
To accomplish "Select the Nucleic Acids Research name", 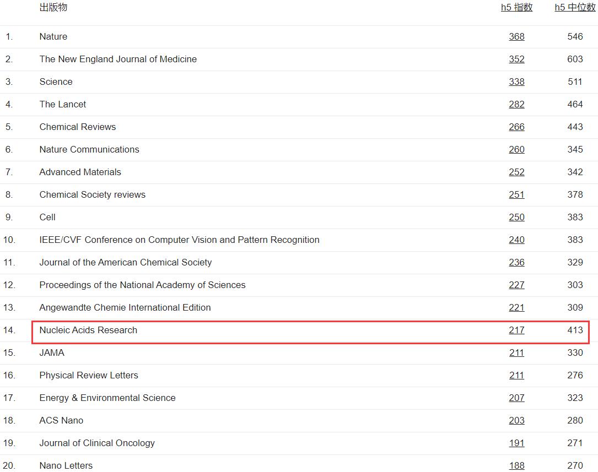I will coord(88,330).
